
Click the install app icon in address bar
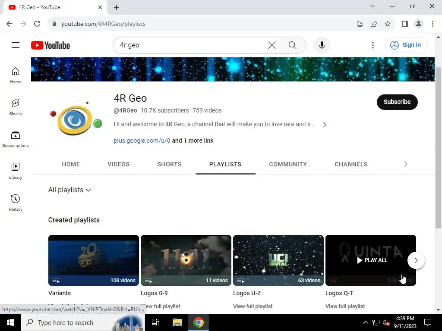[x=360, y=24]
